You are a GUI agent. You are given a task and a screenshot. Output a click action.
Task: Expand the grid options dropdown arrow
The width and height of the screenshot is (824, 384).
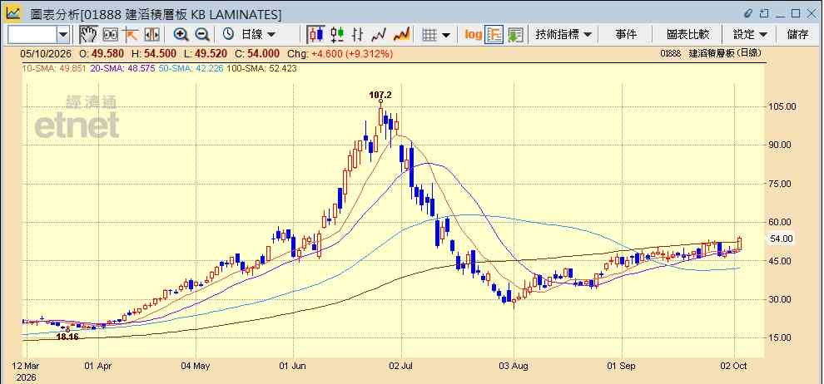[x=446, y=35]
